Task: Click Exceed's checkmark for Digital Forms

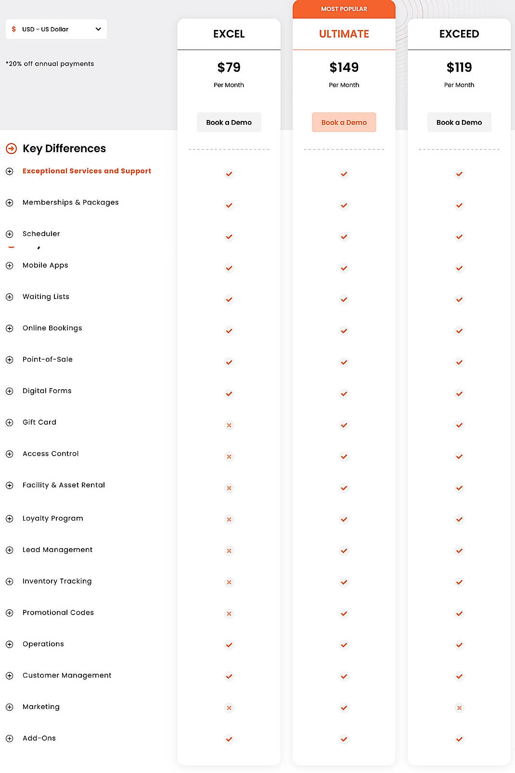Action: [459, 393]
